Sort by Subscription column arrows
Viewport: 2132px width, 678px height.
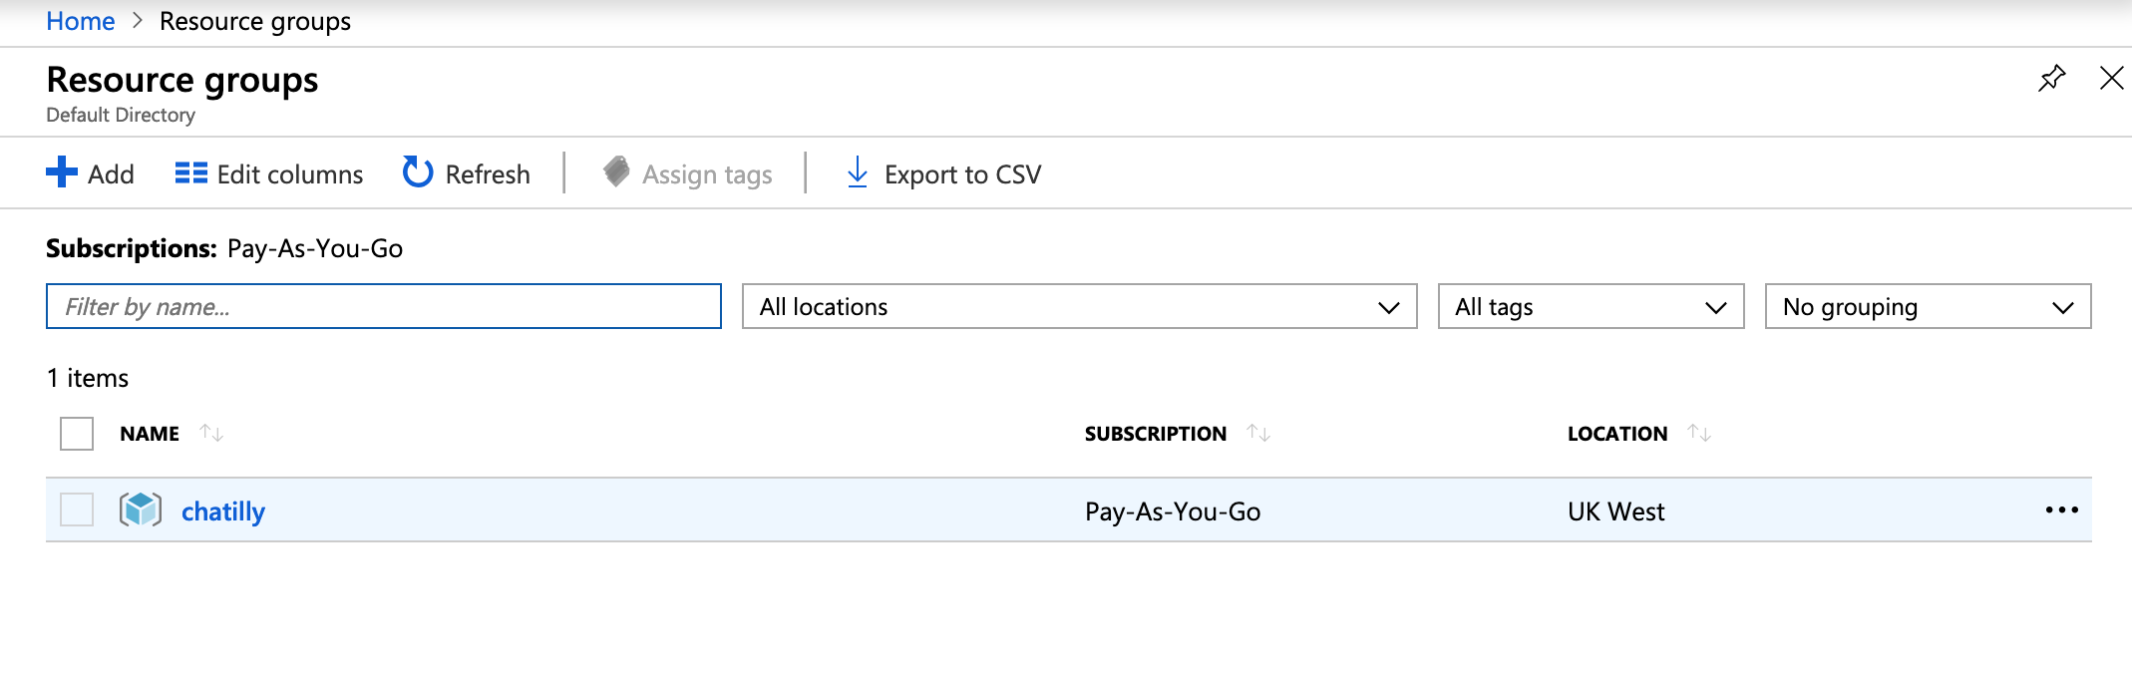tap(1258, 434)
